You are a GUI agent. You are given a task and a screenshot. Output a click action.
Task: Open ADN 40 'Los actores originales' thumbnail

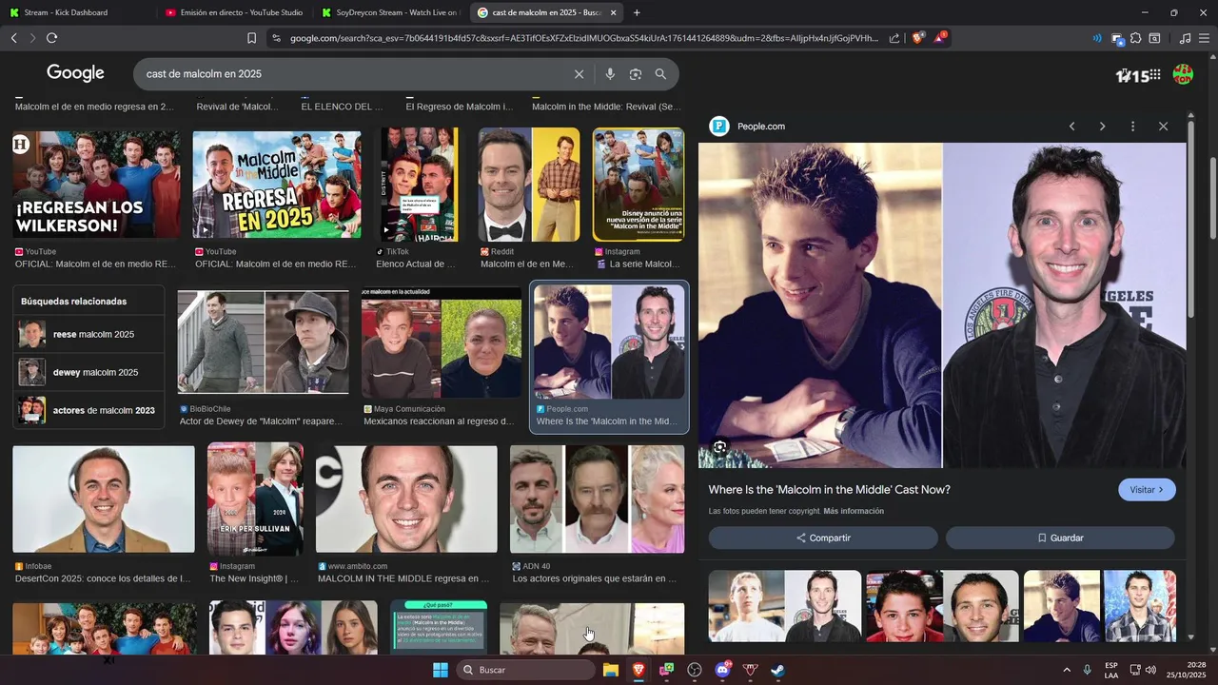pos(597,499)
